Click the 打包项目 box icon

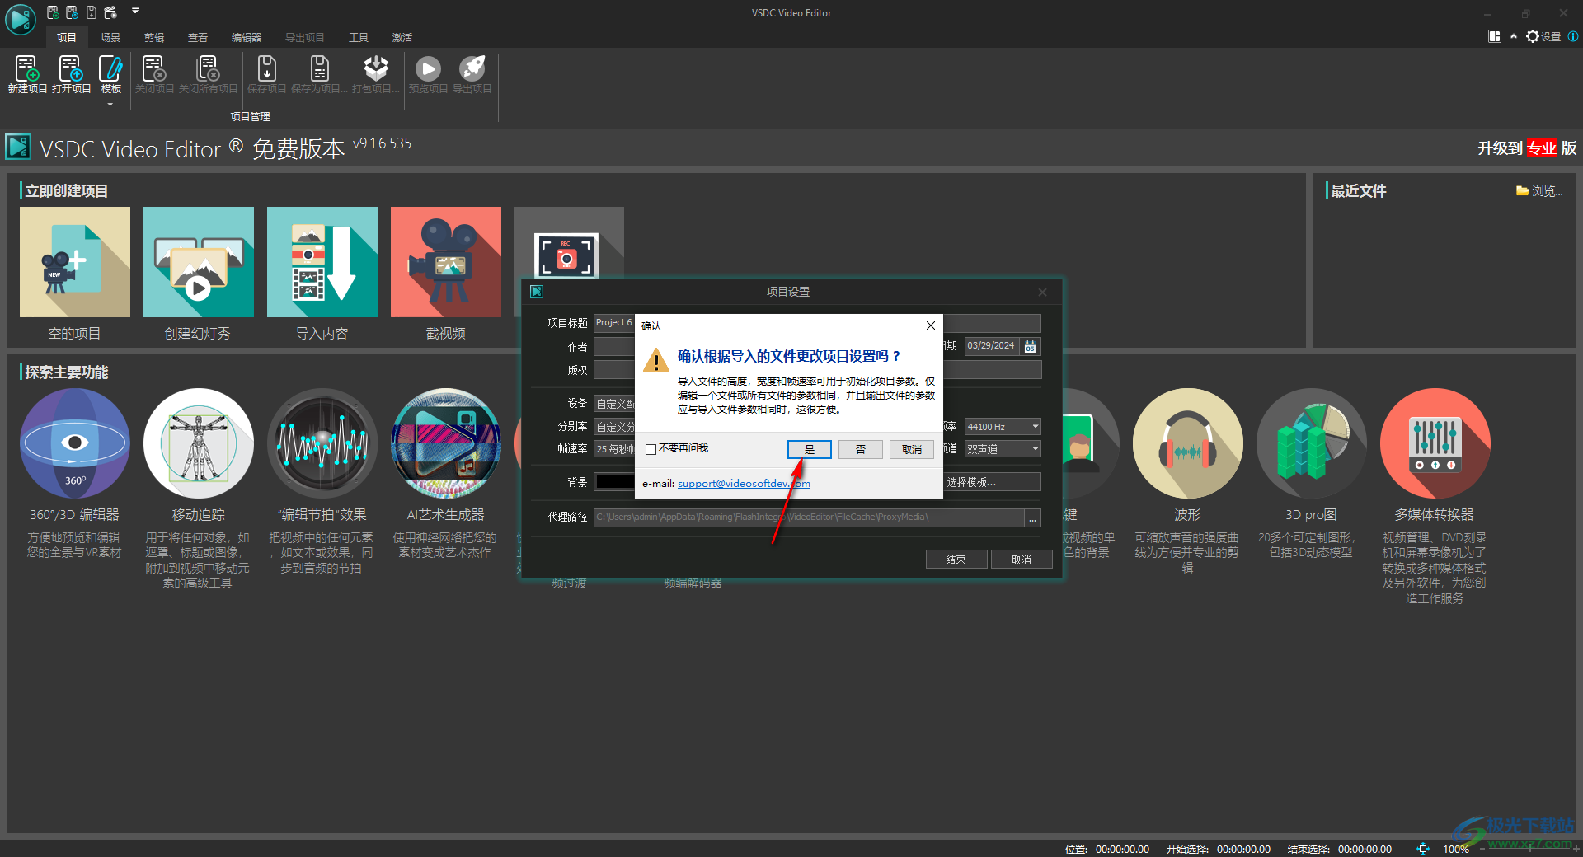pos(376,68)
